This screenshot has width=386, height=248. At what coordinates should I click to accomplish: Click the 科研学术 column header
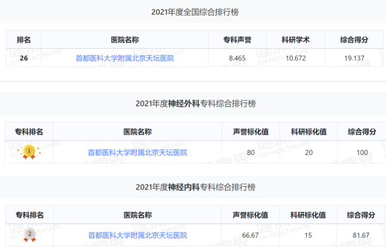click(295, 40)
